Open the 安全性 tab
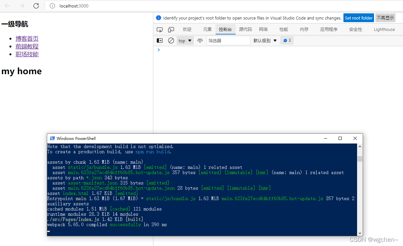The image size is (403, 246). tap(355, 29)
